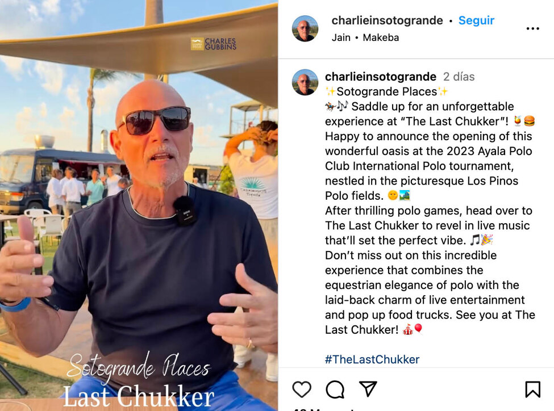Viewport: 554px width, 411px height.
Task: Click the Charles Gubbins logo on video
Action: click(x=214, y=44)
